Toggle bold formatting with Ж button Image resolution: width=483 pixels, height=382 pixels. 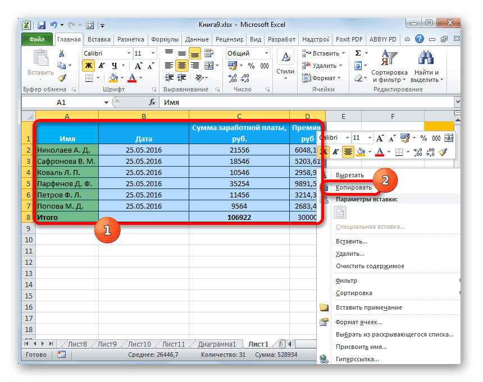click(x=89, y=65)
